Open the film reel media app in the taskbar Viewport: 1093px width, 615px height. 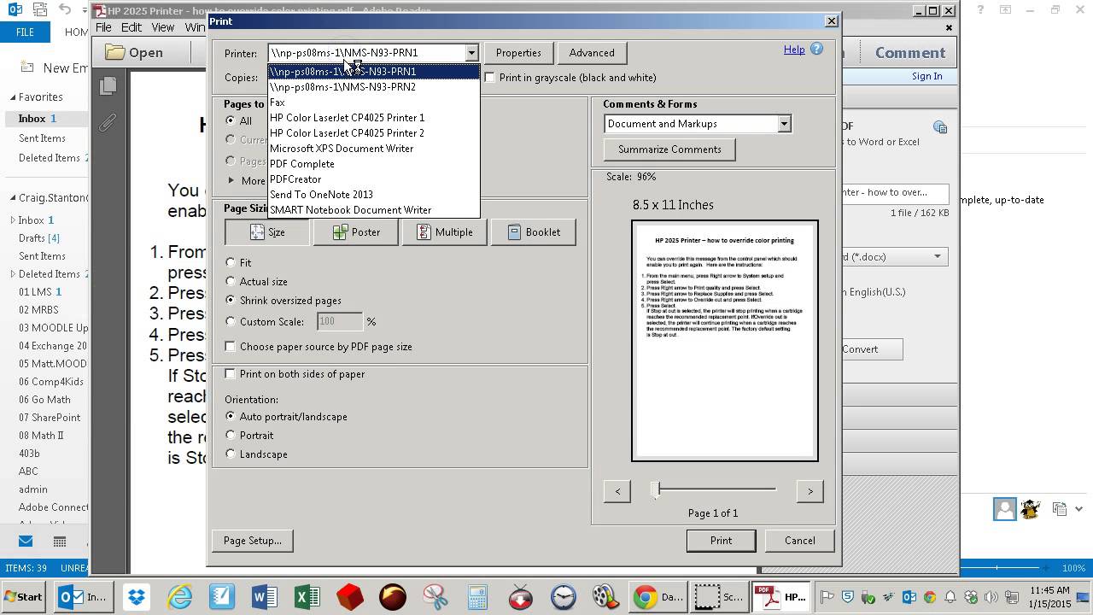click(605, 597)
